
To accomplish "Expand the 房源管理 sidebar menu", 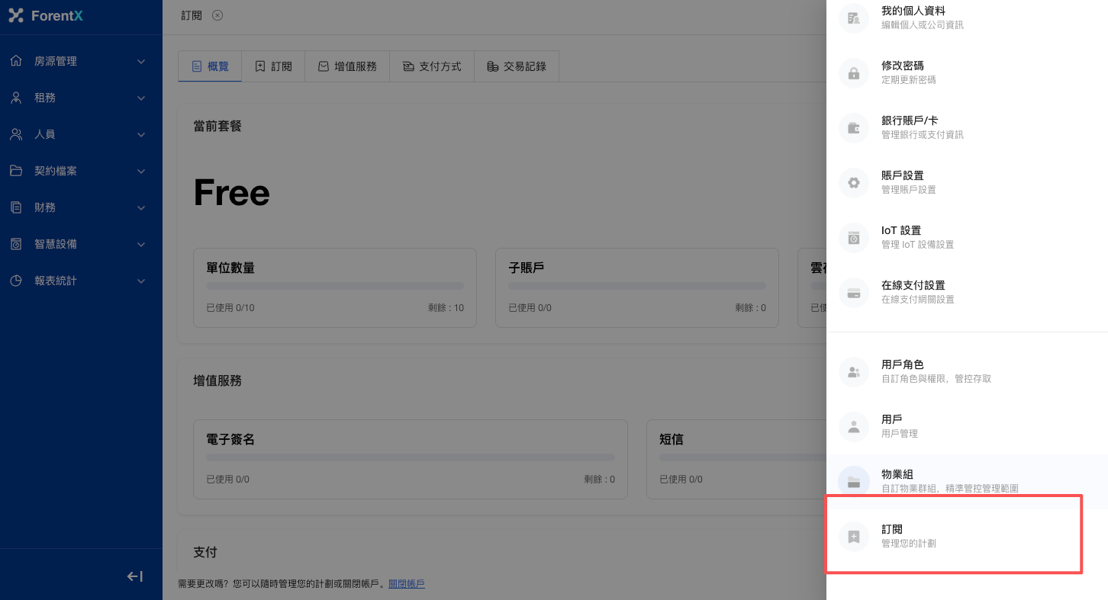I will [80, 61].
